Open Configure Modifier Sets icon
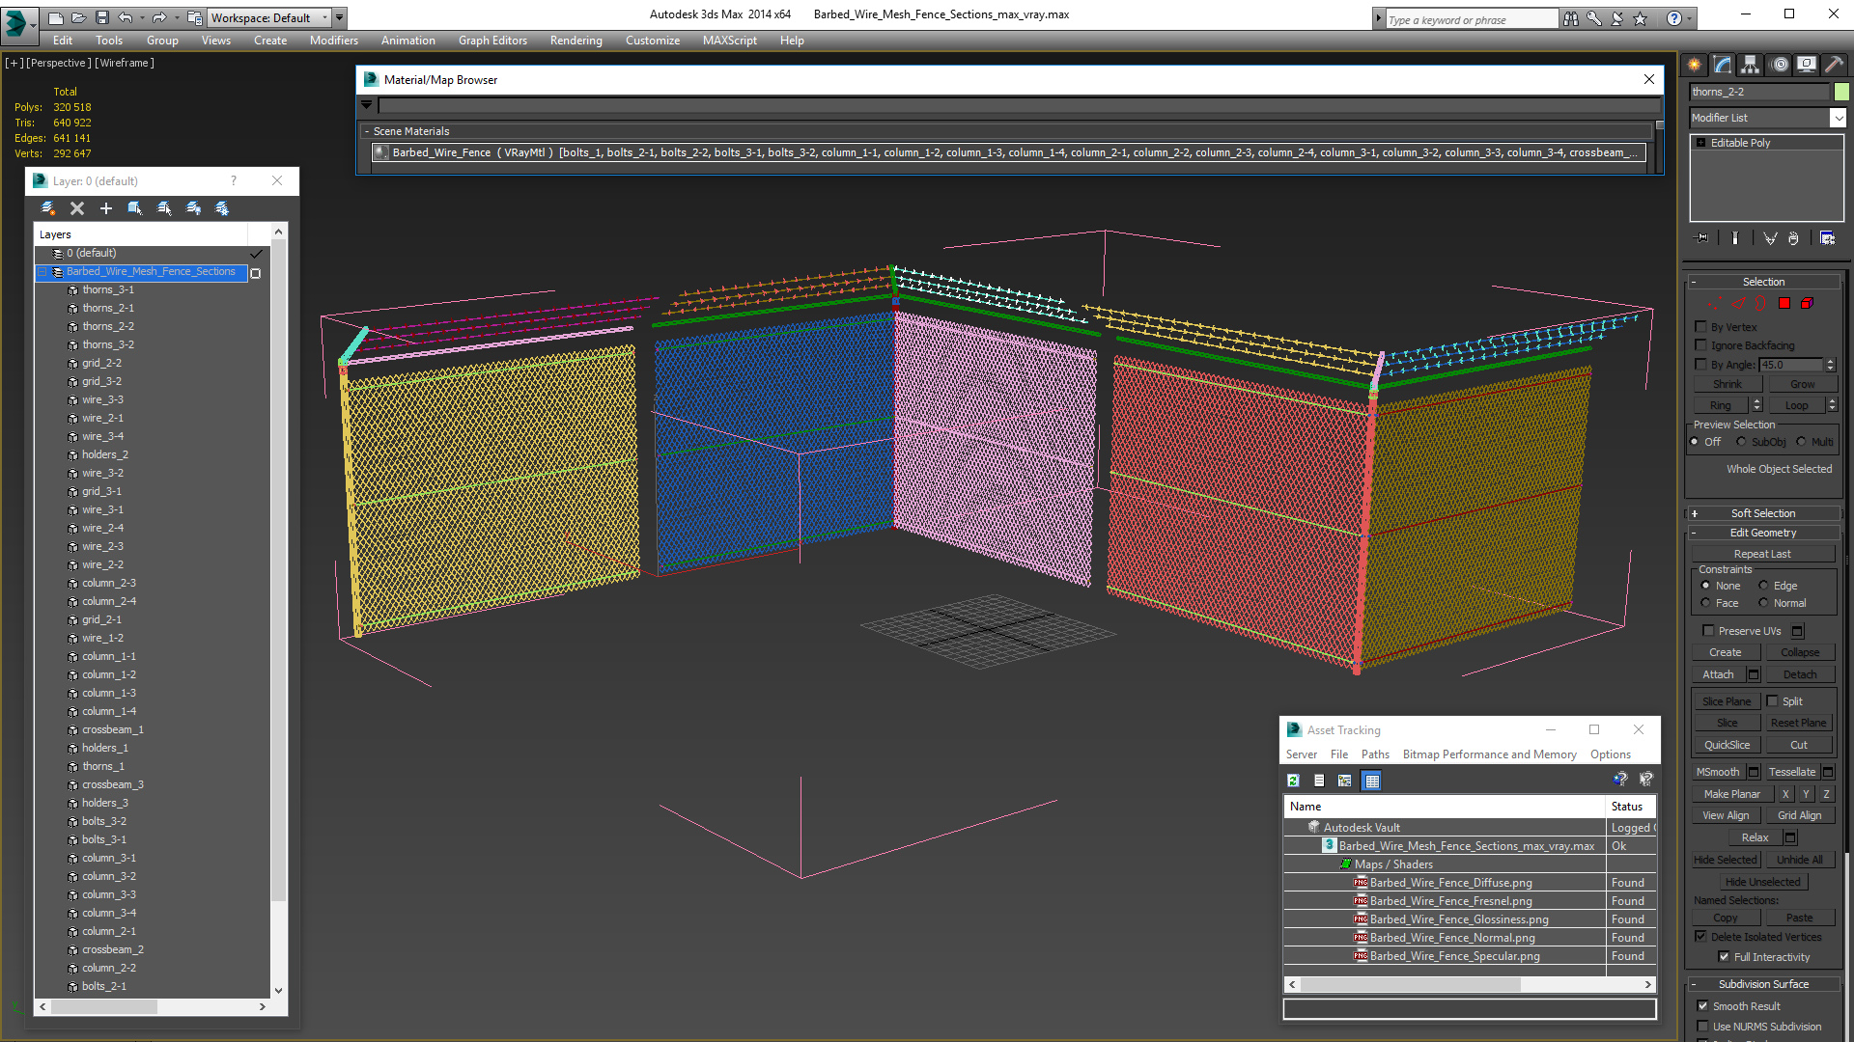 click(x=1827, y=237)
